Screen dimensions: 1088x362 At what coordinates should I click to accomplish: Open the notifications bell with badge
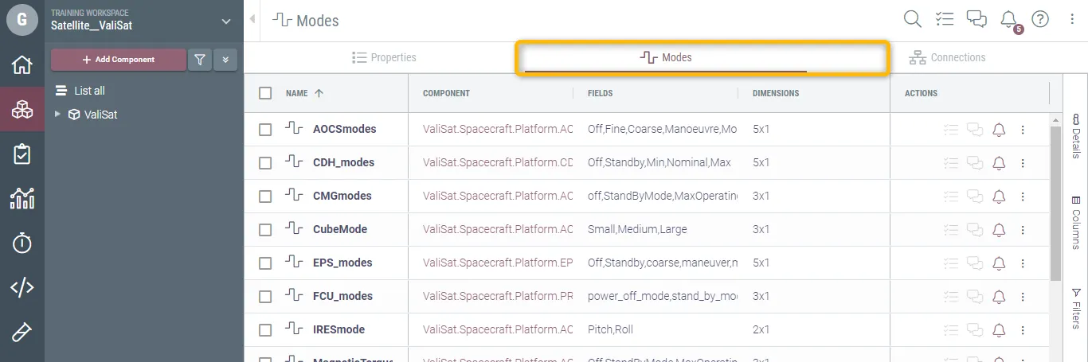click(x=1008, y=20)
